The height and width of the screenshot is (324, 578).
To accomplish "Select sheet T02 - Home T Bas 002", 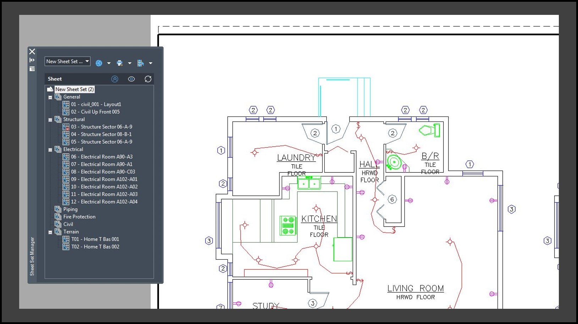I will [95, 247].
